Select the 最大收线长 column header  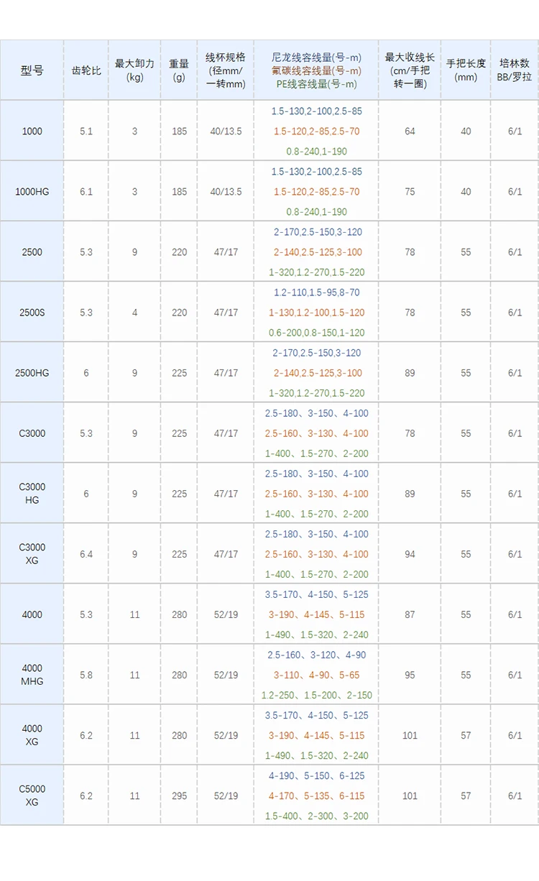(x=410, y=70)
